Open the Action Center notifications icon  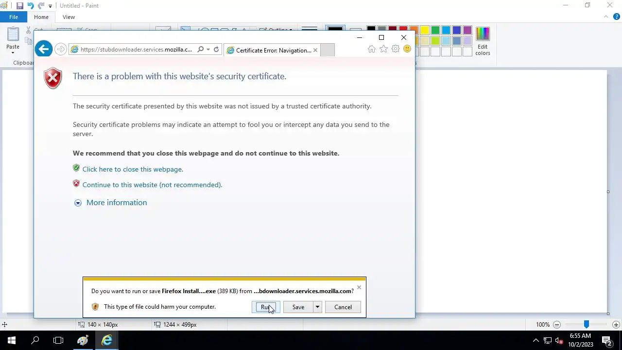click(606, 340)
